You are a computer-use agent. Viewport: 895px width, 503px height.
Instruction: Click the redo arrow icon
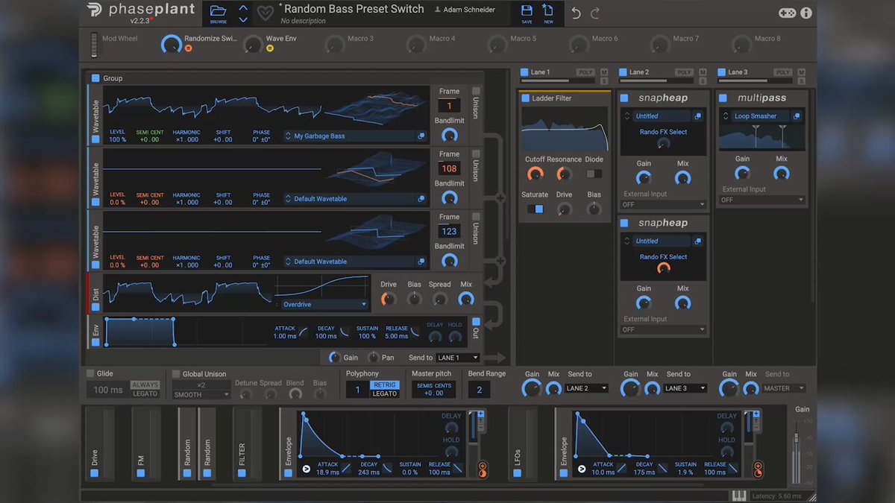595,13
